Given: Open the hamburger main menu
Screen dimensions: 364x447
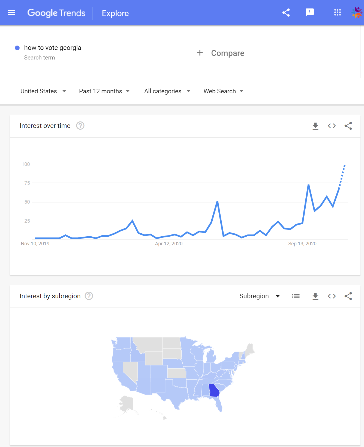Looking at the screenshot, I should coord(11,13).
